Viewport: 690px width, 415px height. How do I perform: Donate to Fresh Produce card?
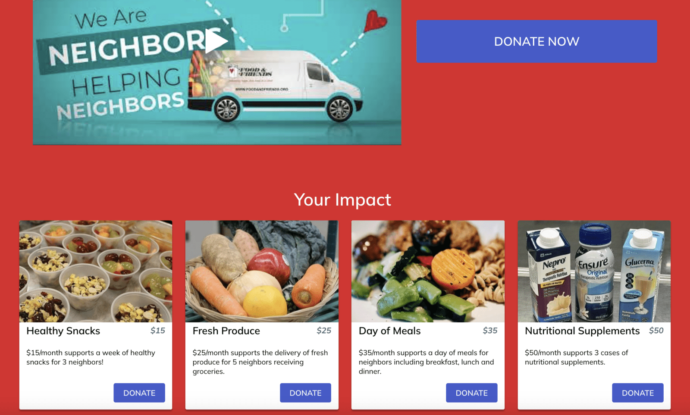coord(305,393)
